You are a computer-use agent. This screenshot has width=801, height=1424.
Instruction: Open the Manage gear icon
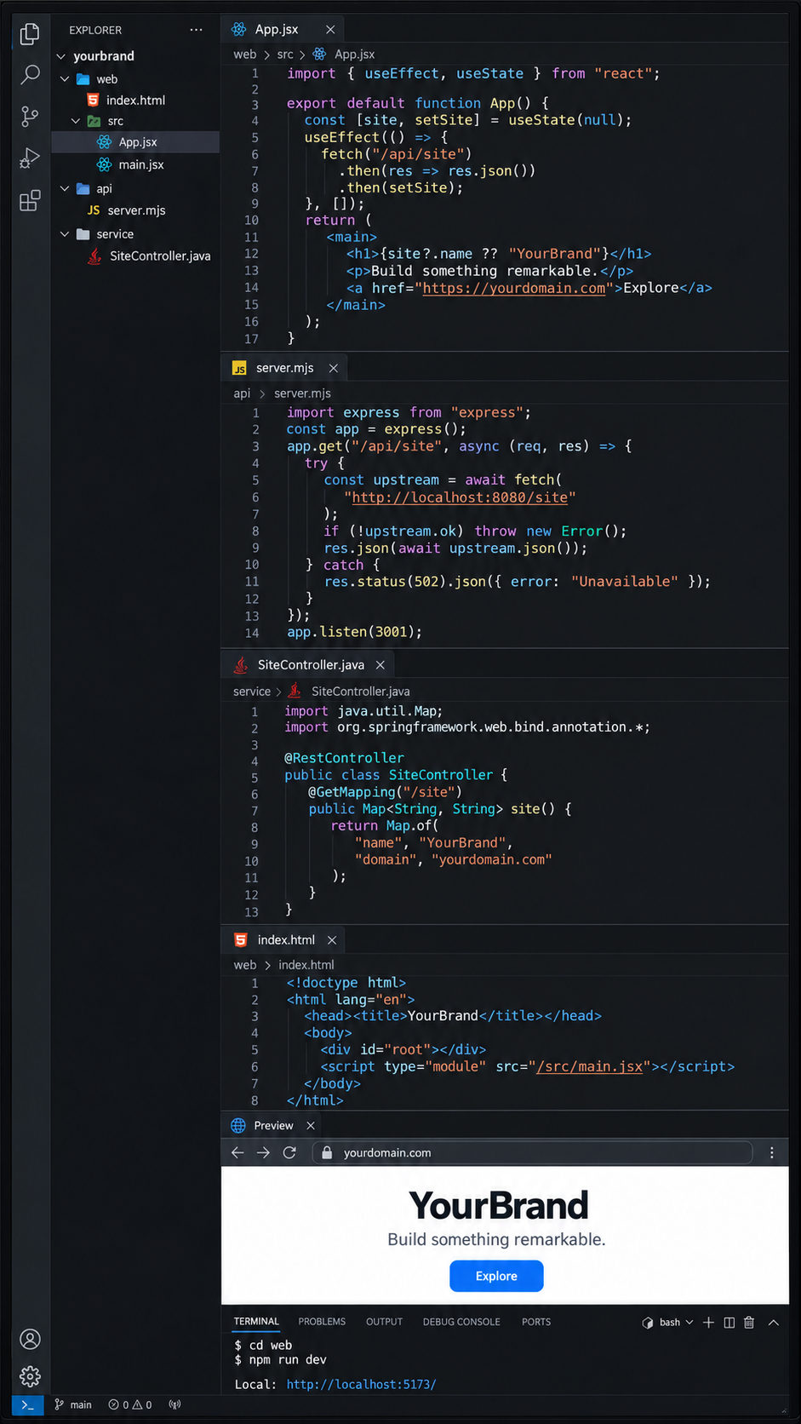30,1375
